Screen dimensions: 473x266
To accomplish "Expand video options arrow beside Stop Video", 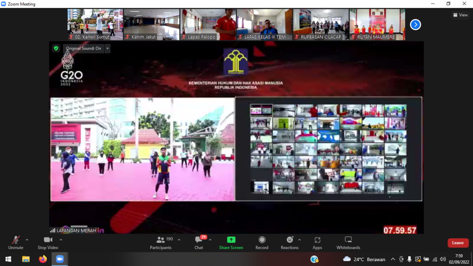I will coord(61,240).
